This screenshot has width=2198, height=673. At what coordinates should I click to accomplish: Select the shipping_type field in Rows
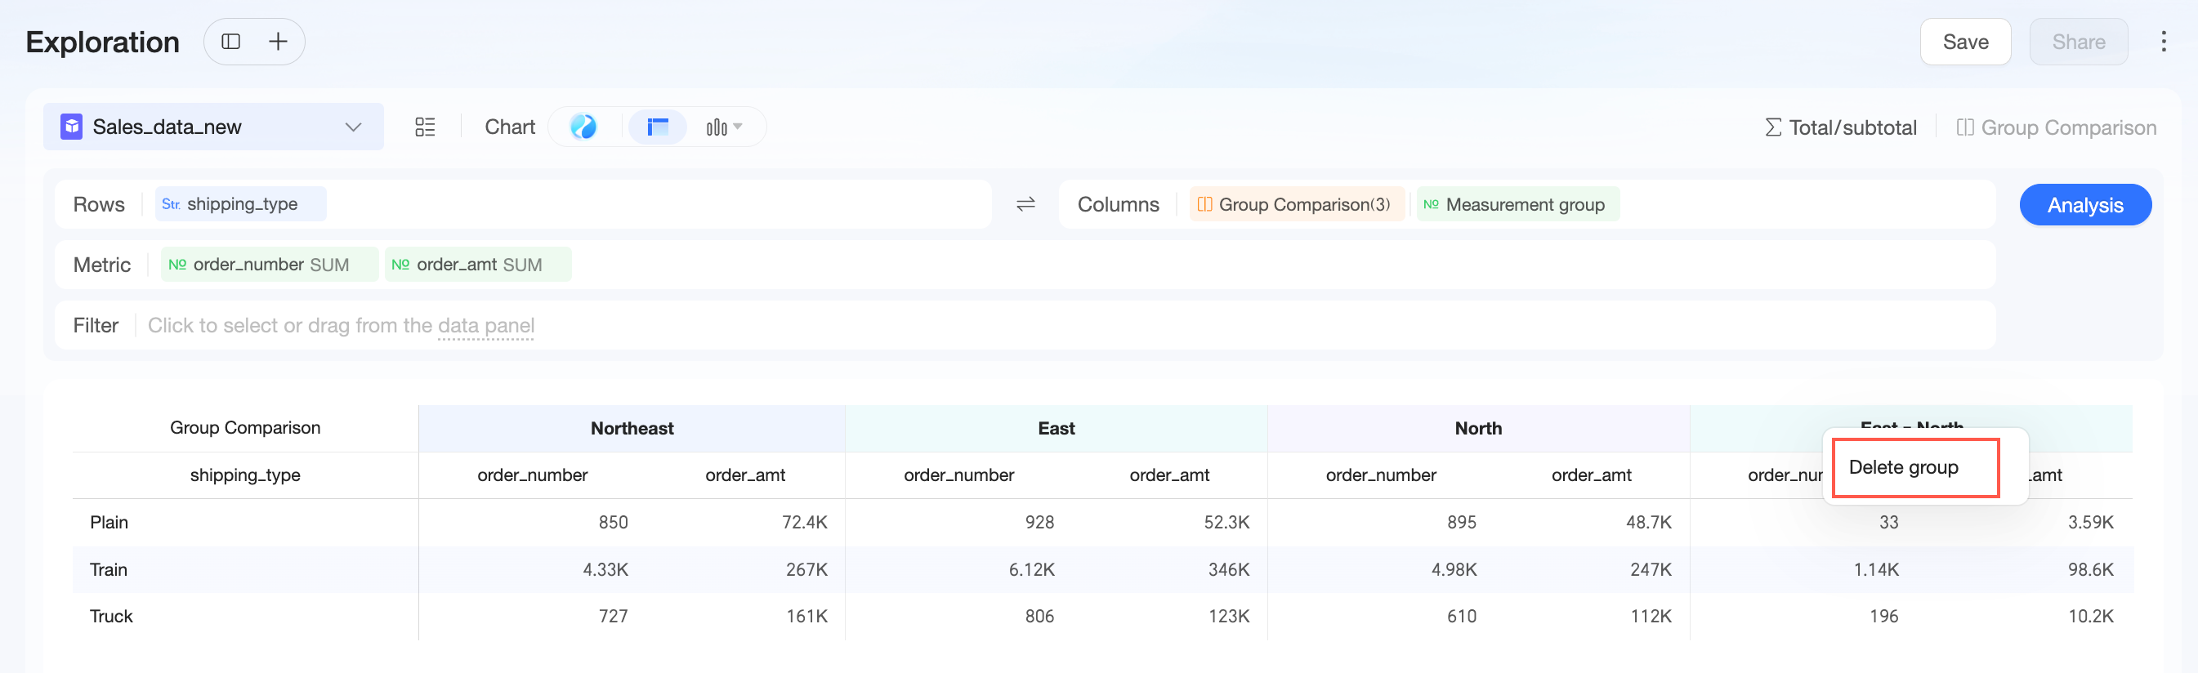pos(240,204)
